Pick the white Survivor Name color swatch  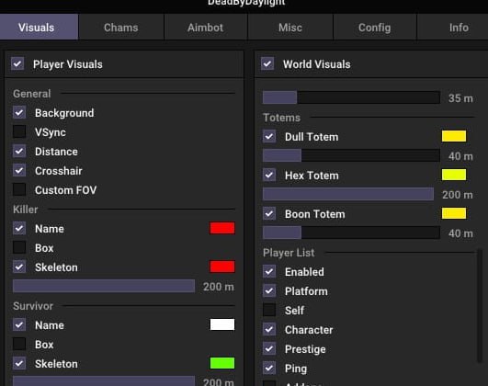pos(222,324)
